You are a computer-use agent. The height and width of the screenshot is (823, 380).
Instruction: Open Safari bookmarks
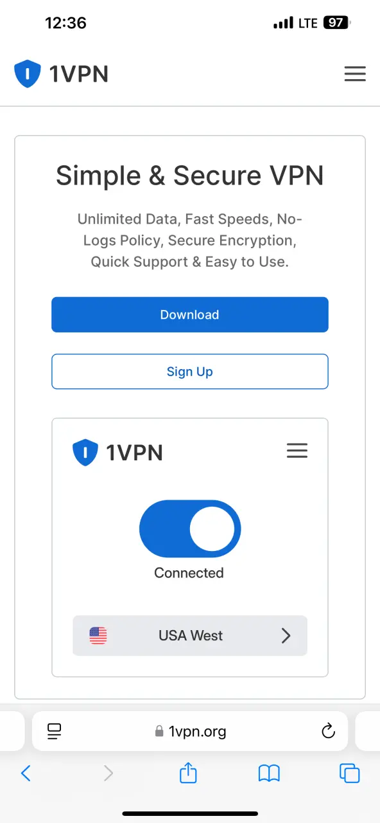pyautogui.click(x=269, y=773)
